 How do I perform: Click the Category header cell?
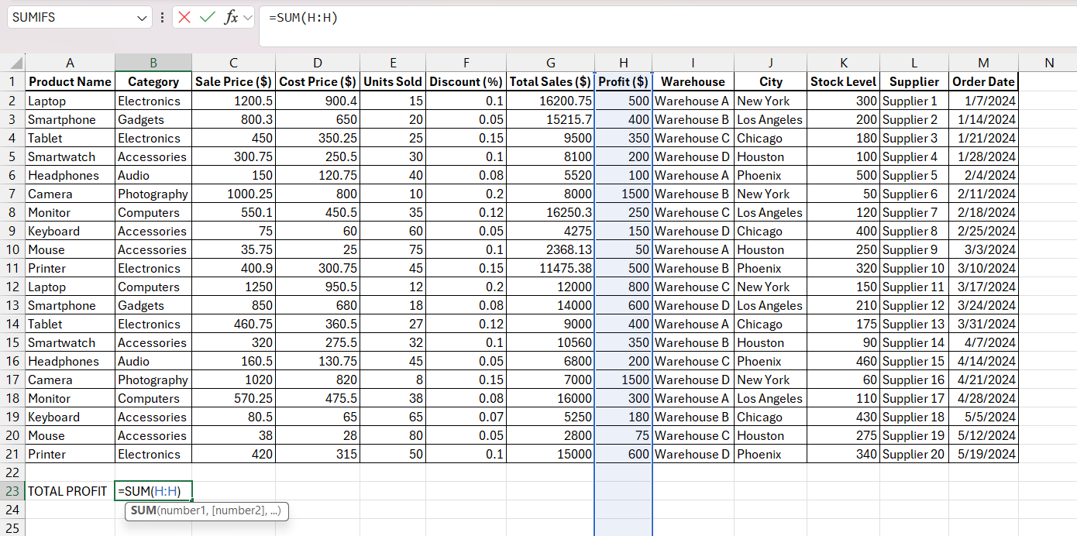click(x=153, y=82)
